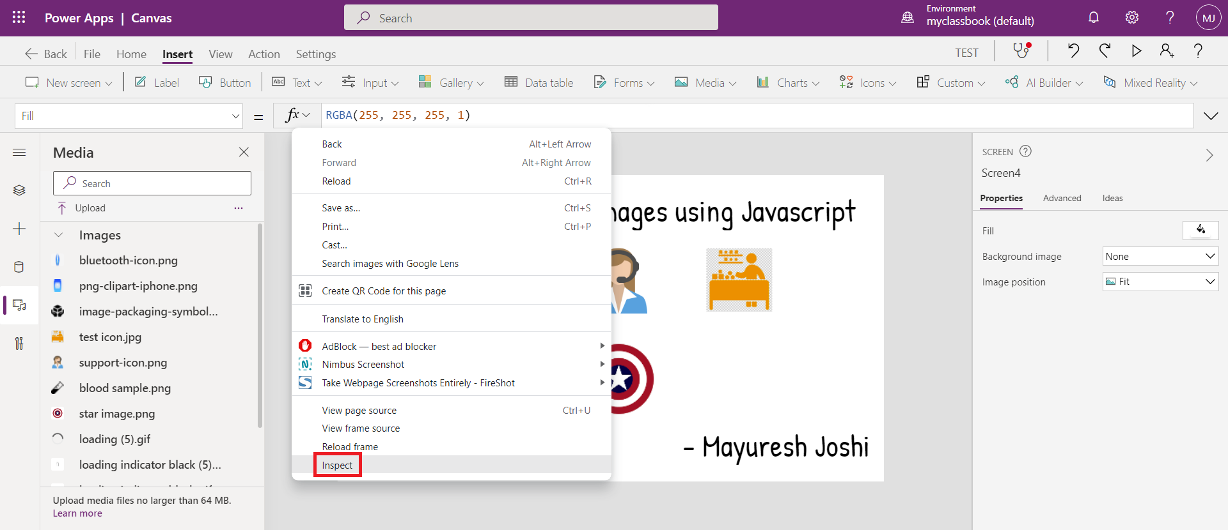Screen dimensions: 1228x530
Task: Undo the last action
Action: click(1073, 50)
